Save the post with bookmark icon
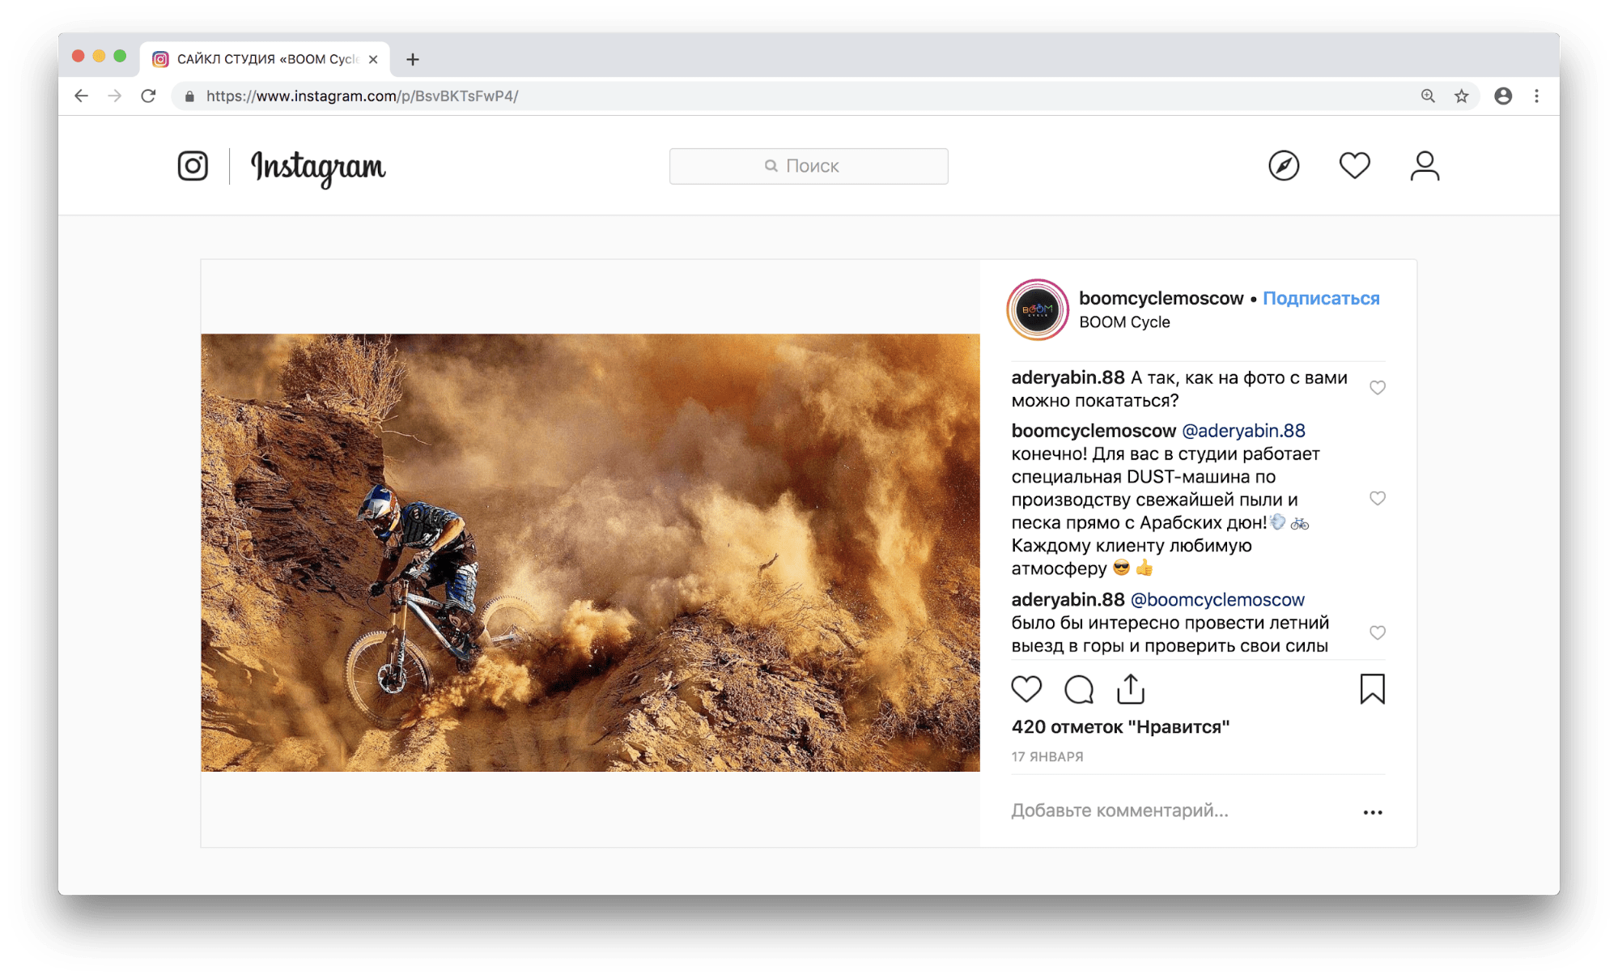This screenshot has width=1618, height=979. coord(1372,690)
